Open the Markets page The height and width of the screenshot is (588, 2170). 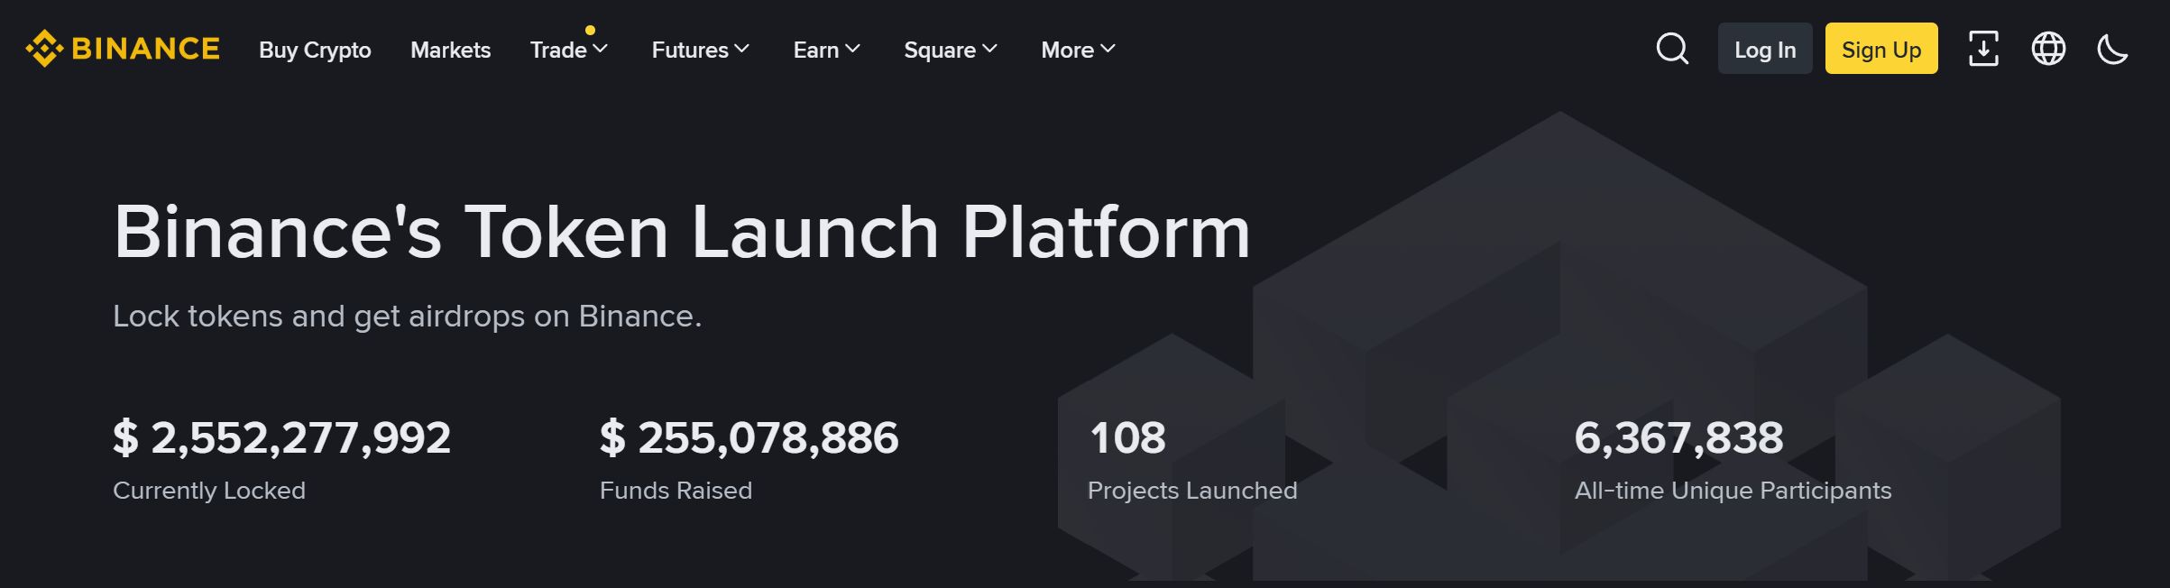coord(450,50)
